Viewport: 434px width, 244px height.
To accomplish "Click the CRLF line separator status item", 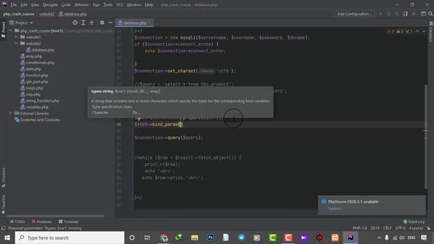I will [387, 228].
